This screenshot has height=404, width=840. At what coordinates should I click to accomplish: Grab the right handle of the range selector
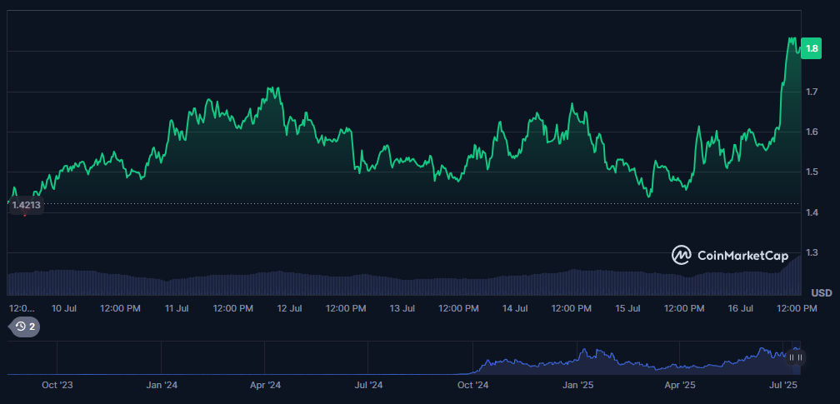pos(799,357)
